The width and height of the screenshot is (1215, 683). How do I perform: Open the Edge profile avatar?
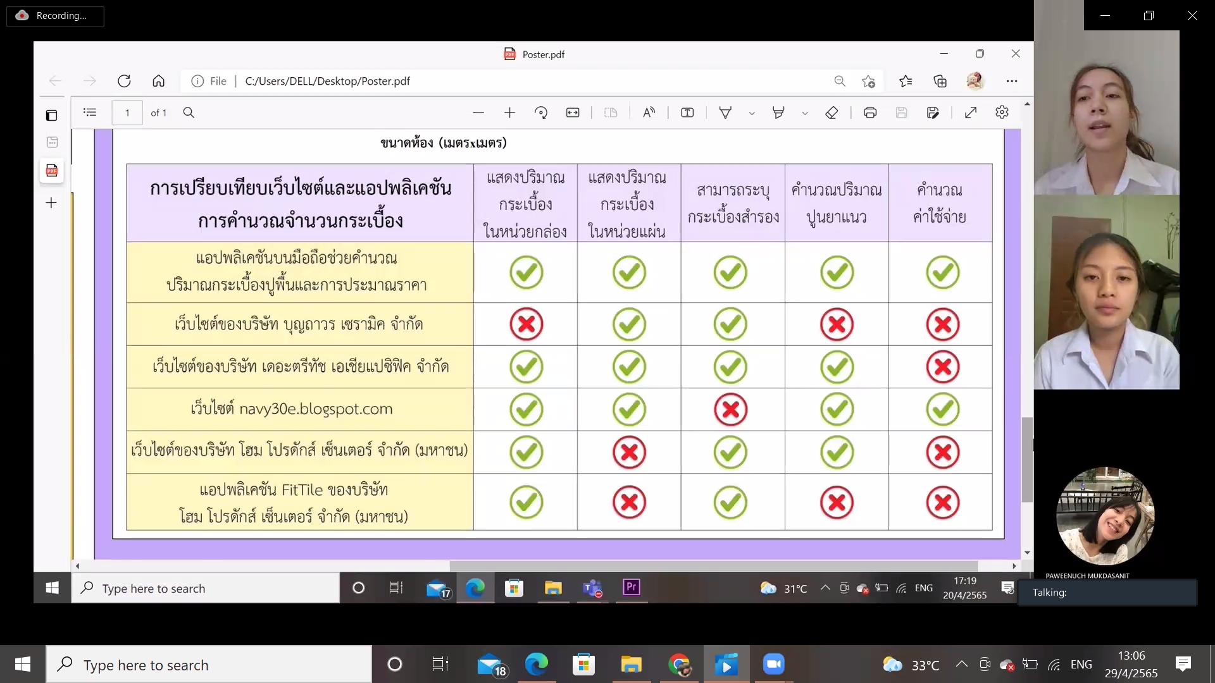click(x=975, y=81)
